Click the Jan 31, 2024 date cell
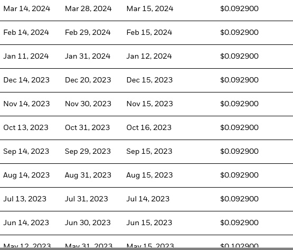 pos(88,57)
